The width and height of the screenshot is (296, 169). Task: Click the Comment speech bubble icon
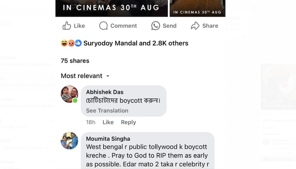point(104,26)
